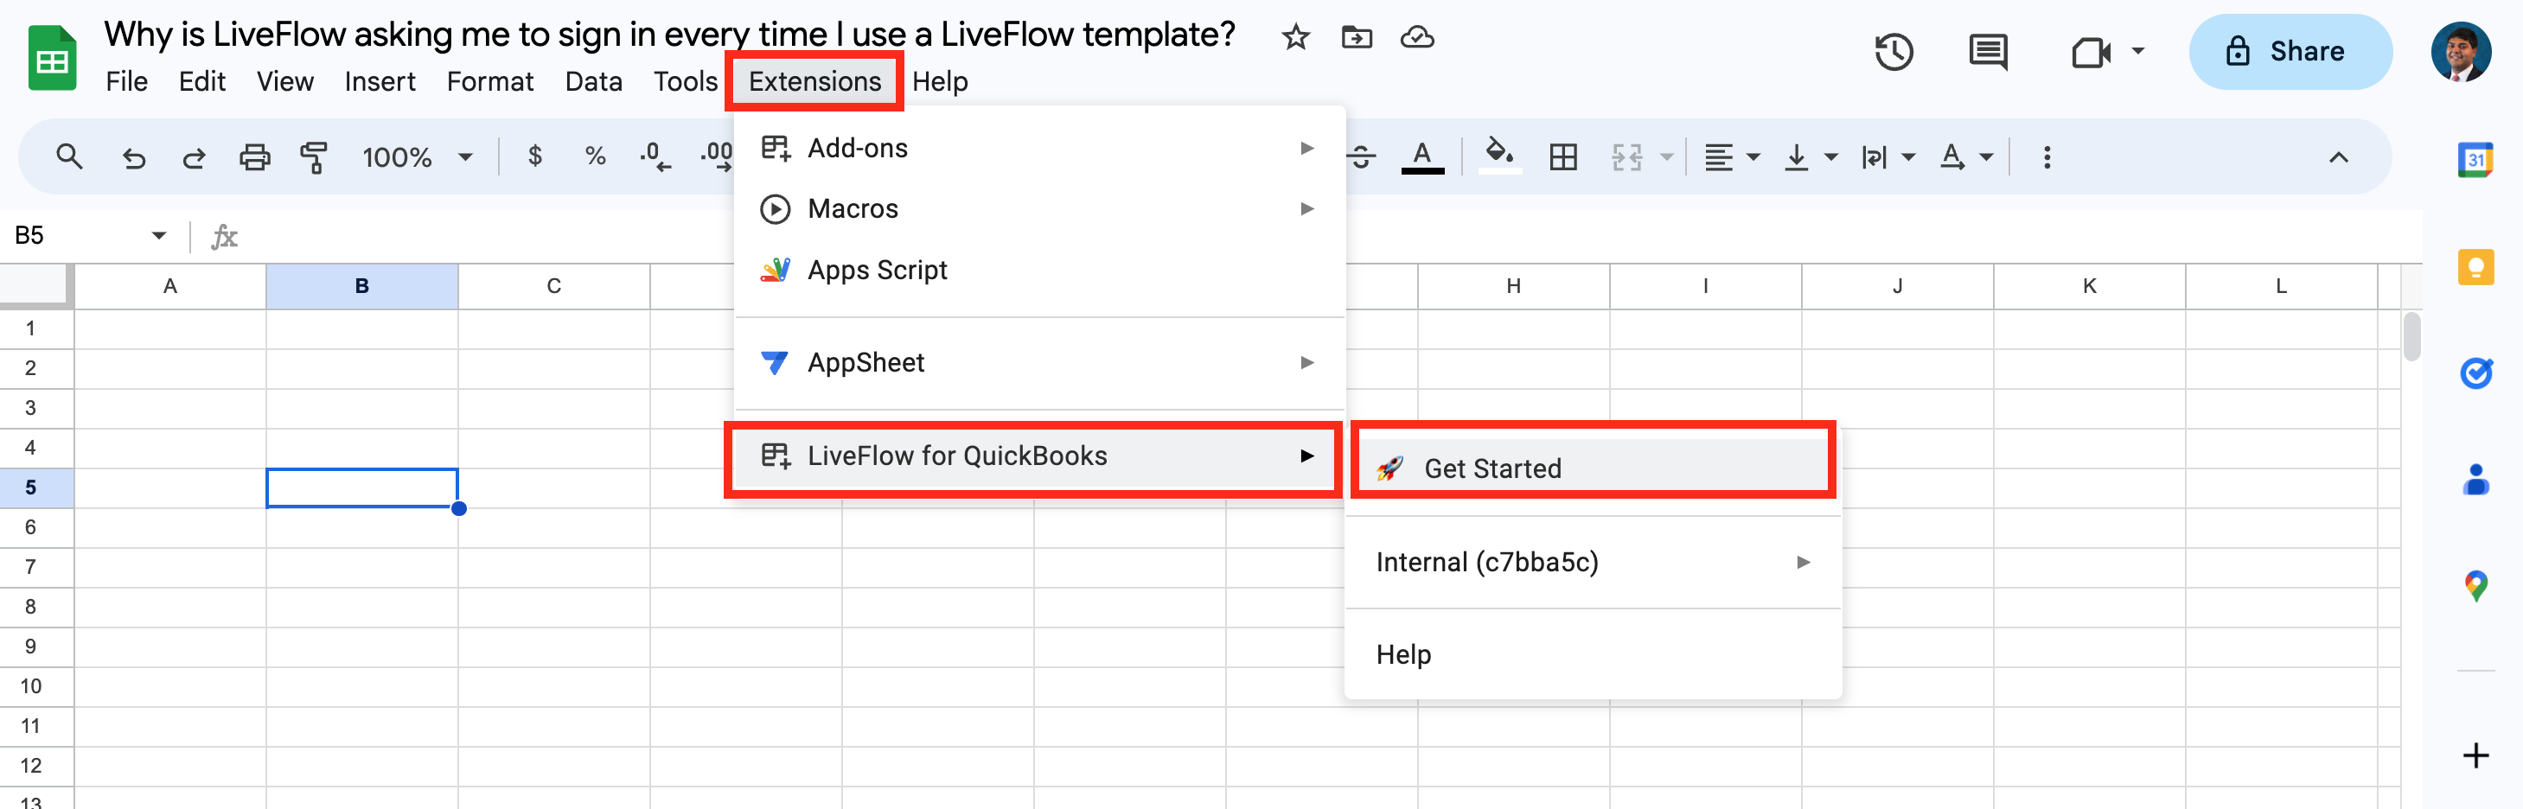Open vertical align dropdown
The image size is (2523, 809).
(x=1810, y=156)
